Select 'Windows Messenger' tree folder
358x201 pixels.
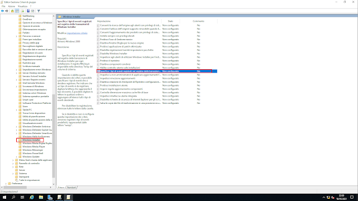32,150
